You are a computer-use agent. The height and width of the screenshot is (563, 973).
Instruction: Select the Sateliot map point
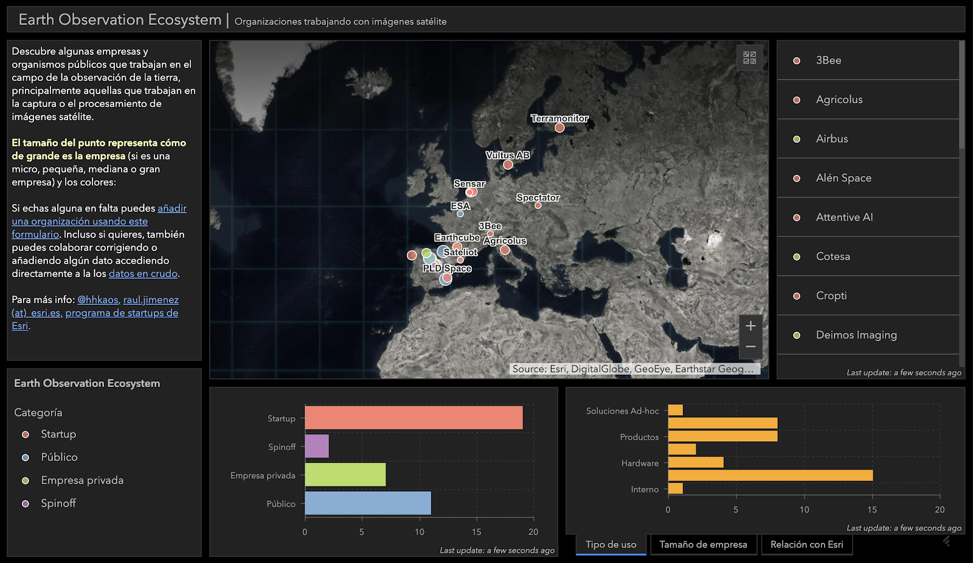(460, 260)
